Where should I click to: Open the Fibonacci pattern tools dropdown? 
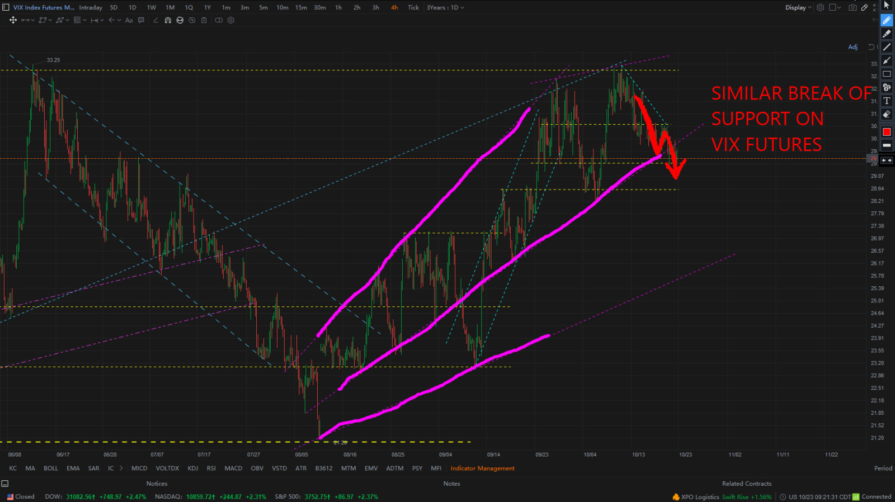(63, 20)
